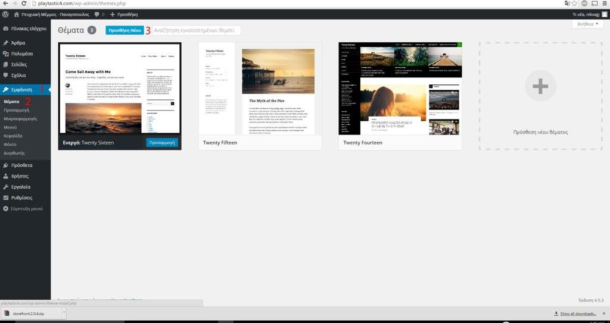
Task: Click the Εργαλεία wrench icon
Action: click(x=5, y=187)
